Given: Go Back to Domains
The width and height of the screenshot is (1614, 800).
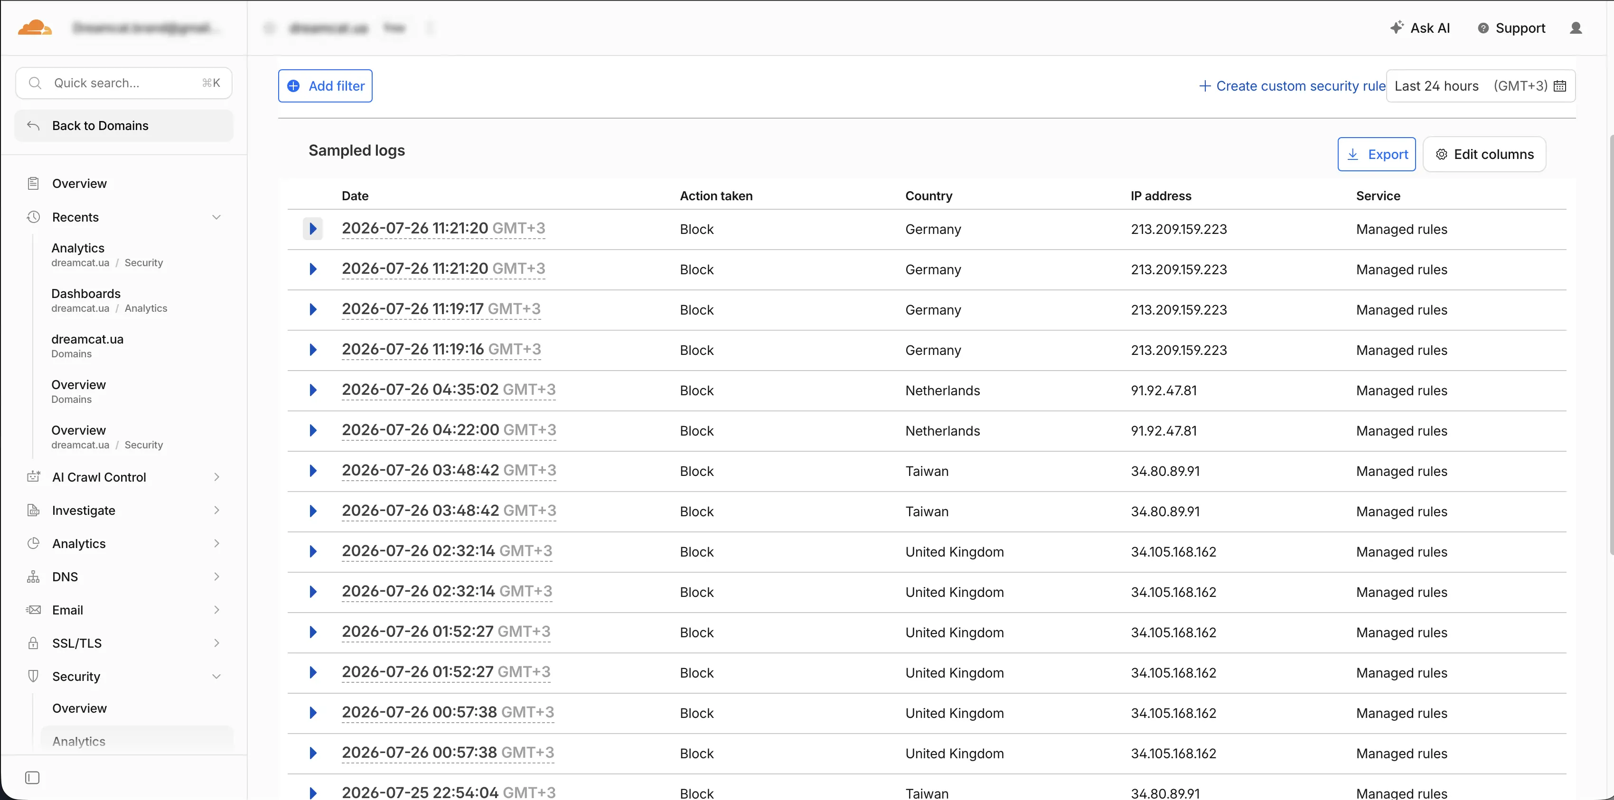Looking at the screenshot, I should (x=124, y=125).
